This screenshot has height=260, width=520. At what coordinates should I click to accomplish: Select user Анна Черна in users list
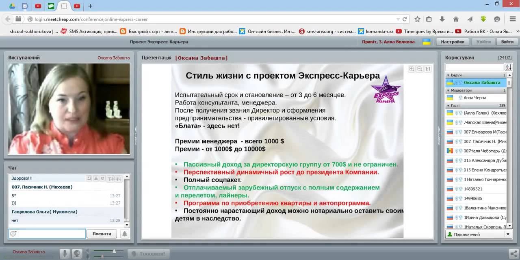[476, 98]
